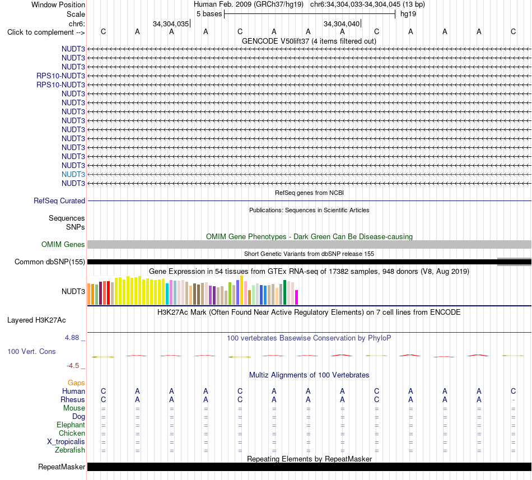Open the GTEx Gene Expression track title
The image size is (532, 480).
coord(309,272)
